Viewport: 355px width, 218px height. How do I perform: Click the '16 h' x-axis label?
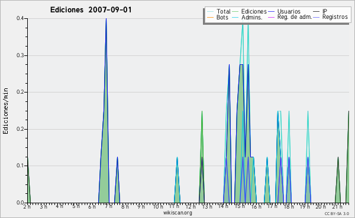coord(256,206)
